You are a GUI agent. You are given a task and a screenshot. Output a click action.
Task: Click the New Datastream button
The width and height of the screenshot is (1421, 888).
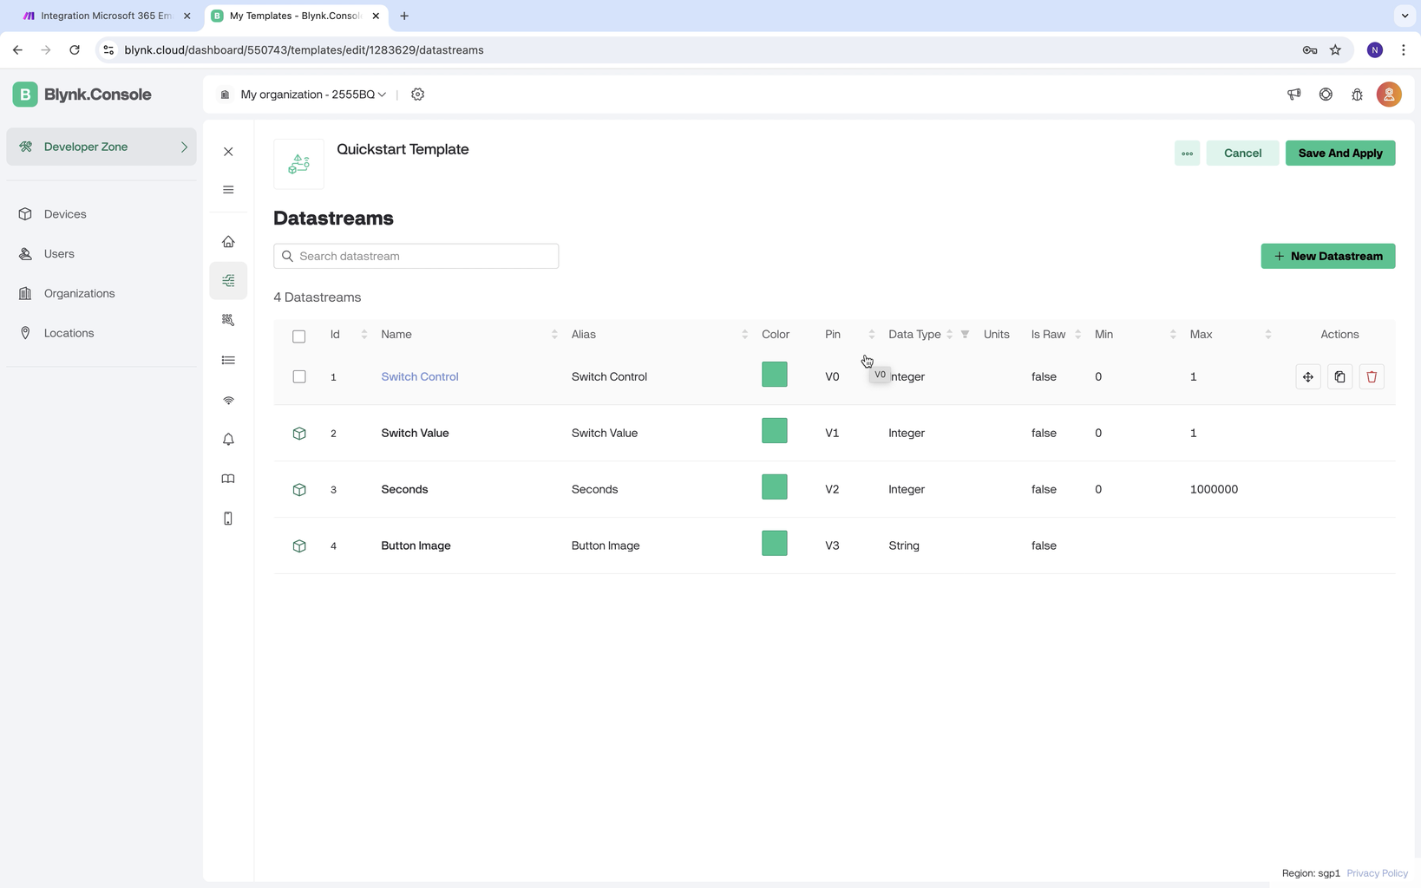(1327, 256)
